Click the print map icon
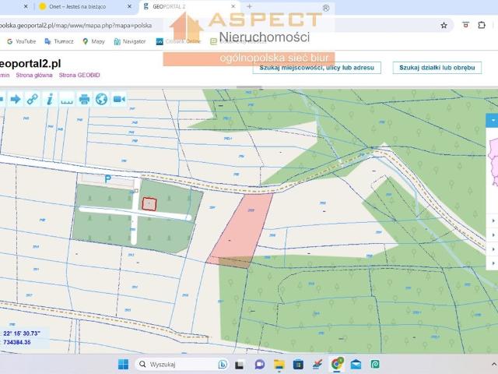This screenshot has width=498, height=374. pyautogui.click(x=84, y=99)
